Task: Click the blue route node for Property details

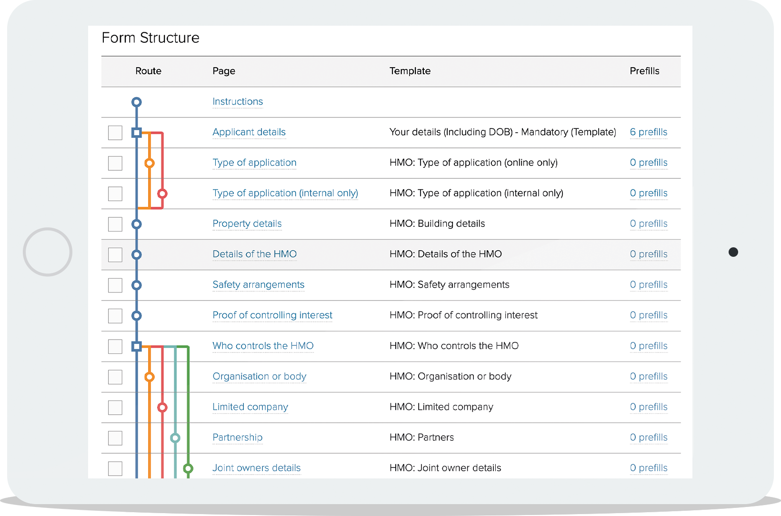Action: [x=137, y=224]
